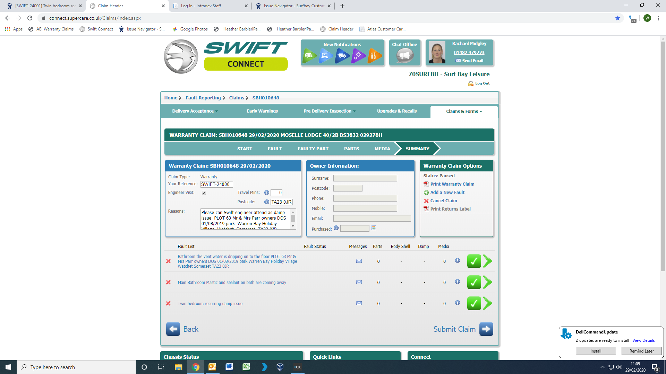Click Install in DellCommandUpdate notification
Screen dimensions: 666x374
(596, 351)
